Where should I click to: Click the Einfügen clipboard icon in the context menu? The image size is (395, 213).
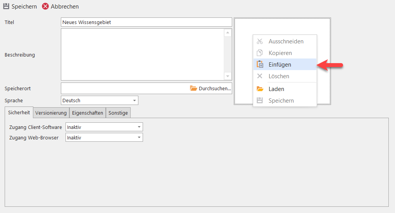[260, 65]
